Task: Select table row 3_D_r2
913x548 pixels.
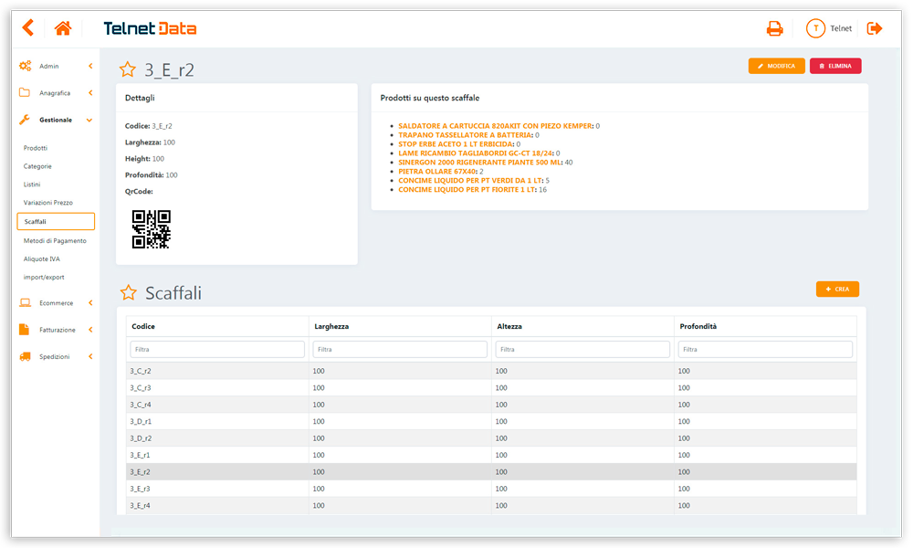Action: click(491, 437)
